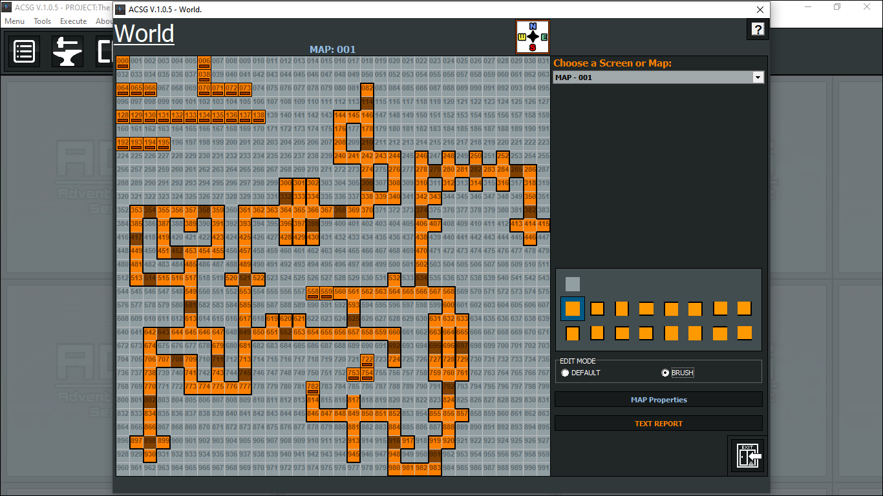Image resolution: width=883 pixels, height=496 pixels.
Task: Click the MAP Properties button
Action: 659,400
